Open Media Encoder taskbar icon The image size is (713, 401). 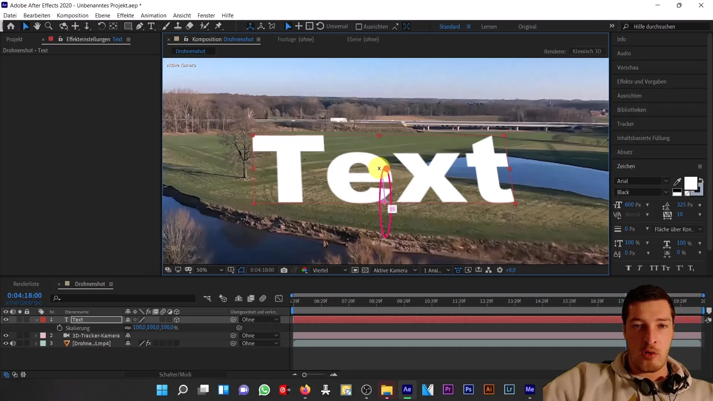coord(530,389)
